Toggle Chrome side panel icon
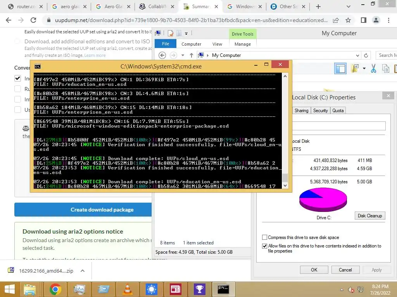 (x=364, y=20)
